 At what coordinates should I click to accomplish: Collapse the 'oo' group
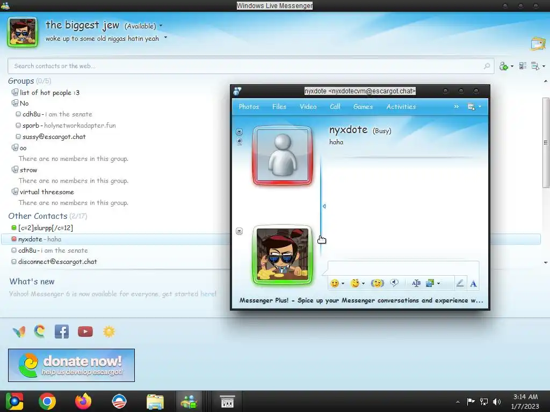coord(15,148)
